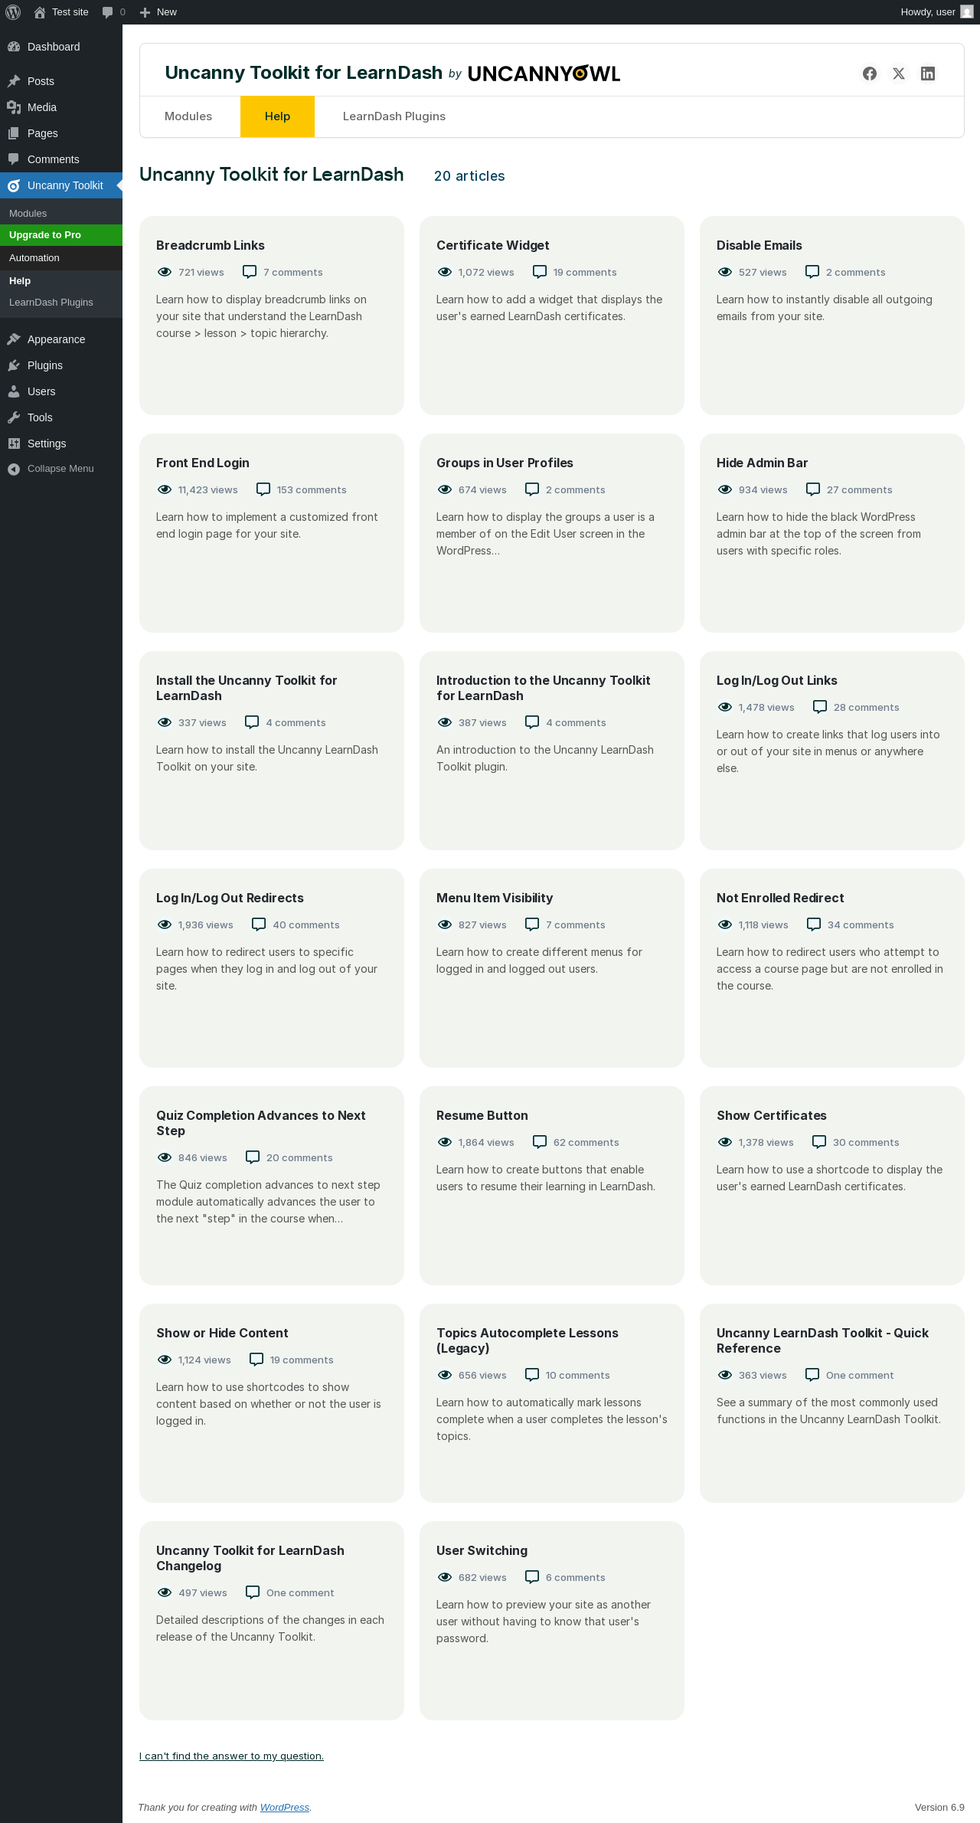Click "1,072 views" on Certificate Widget
The height and width of the screenshot is (1823, 980).
click(x=486, y=272)
